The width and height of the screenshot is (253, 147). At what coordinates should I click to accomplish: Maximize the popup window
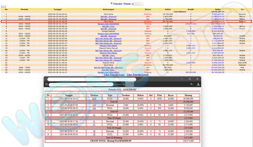190,79
